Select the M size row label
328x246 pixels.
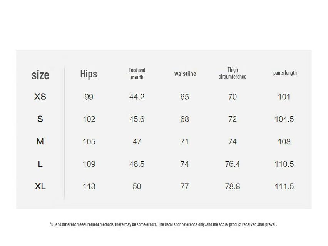point(40,142)
